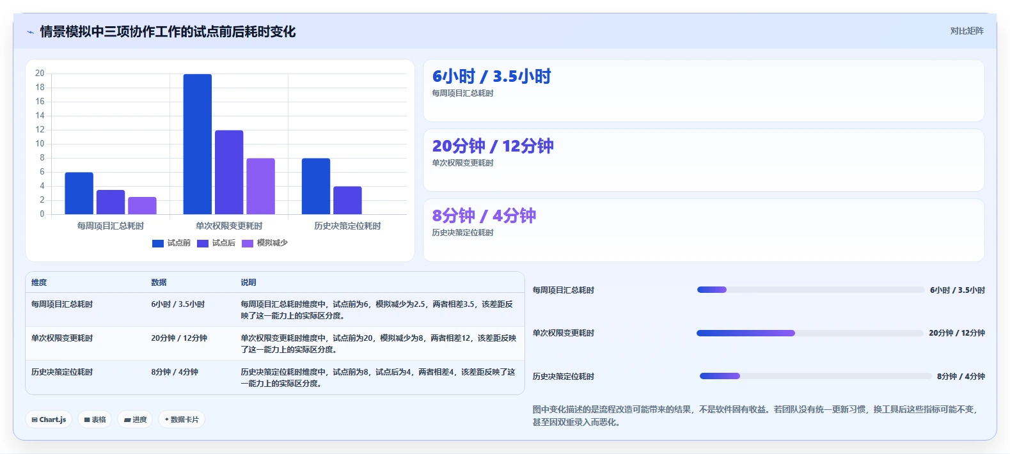This screenshot has width=1010, height=454.
Task: Click the description mentioning 两者相差12
Action: [x=379, y=344]
